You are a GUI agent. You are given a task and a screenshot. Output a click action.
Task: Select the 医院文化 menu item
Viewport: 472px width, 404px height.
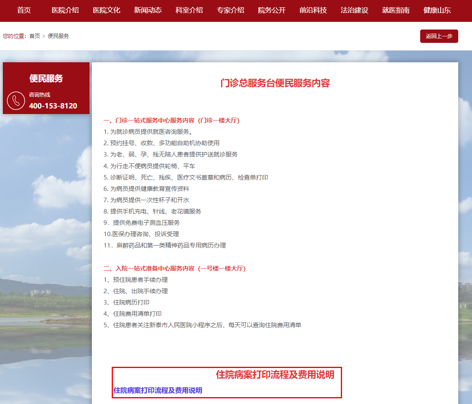pos(106,10)
